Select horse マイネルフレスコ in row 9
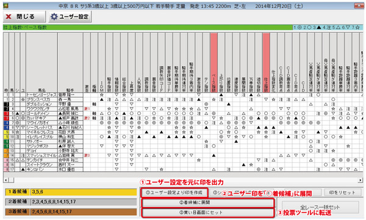 pyautogui.click(x=41, y=132)
